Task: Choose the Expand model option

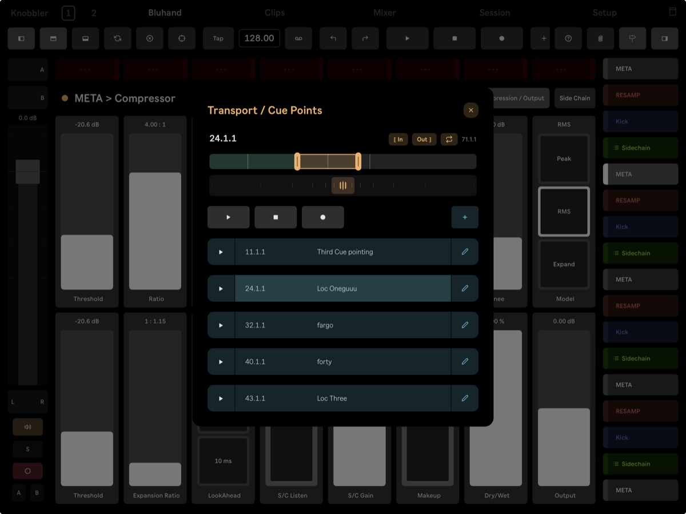Action: click(564, 264)
